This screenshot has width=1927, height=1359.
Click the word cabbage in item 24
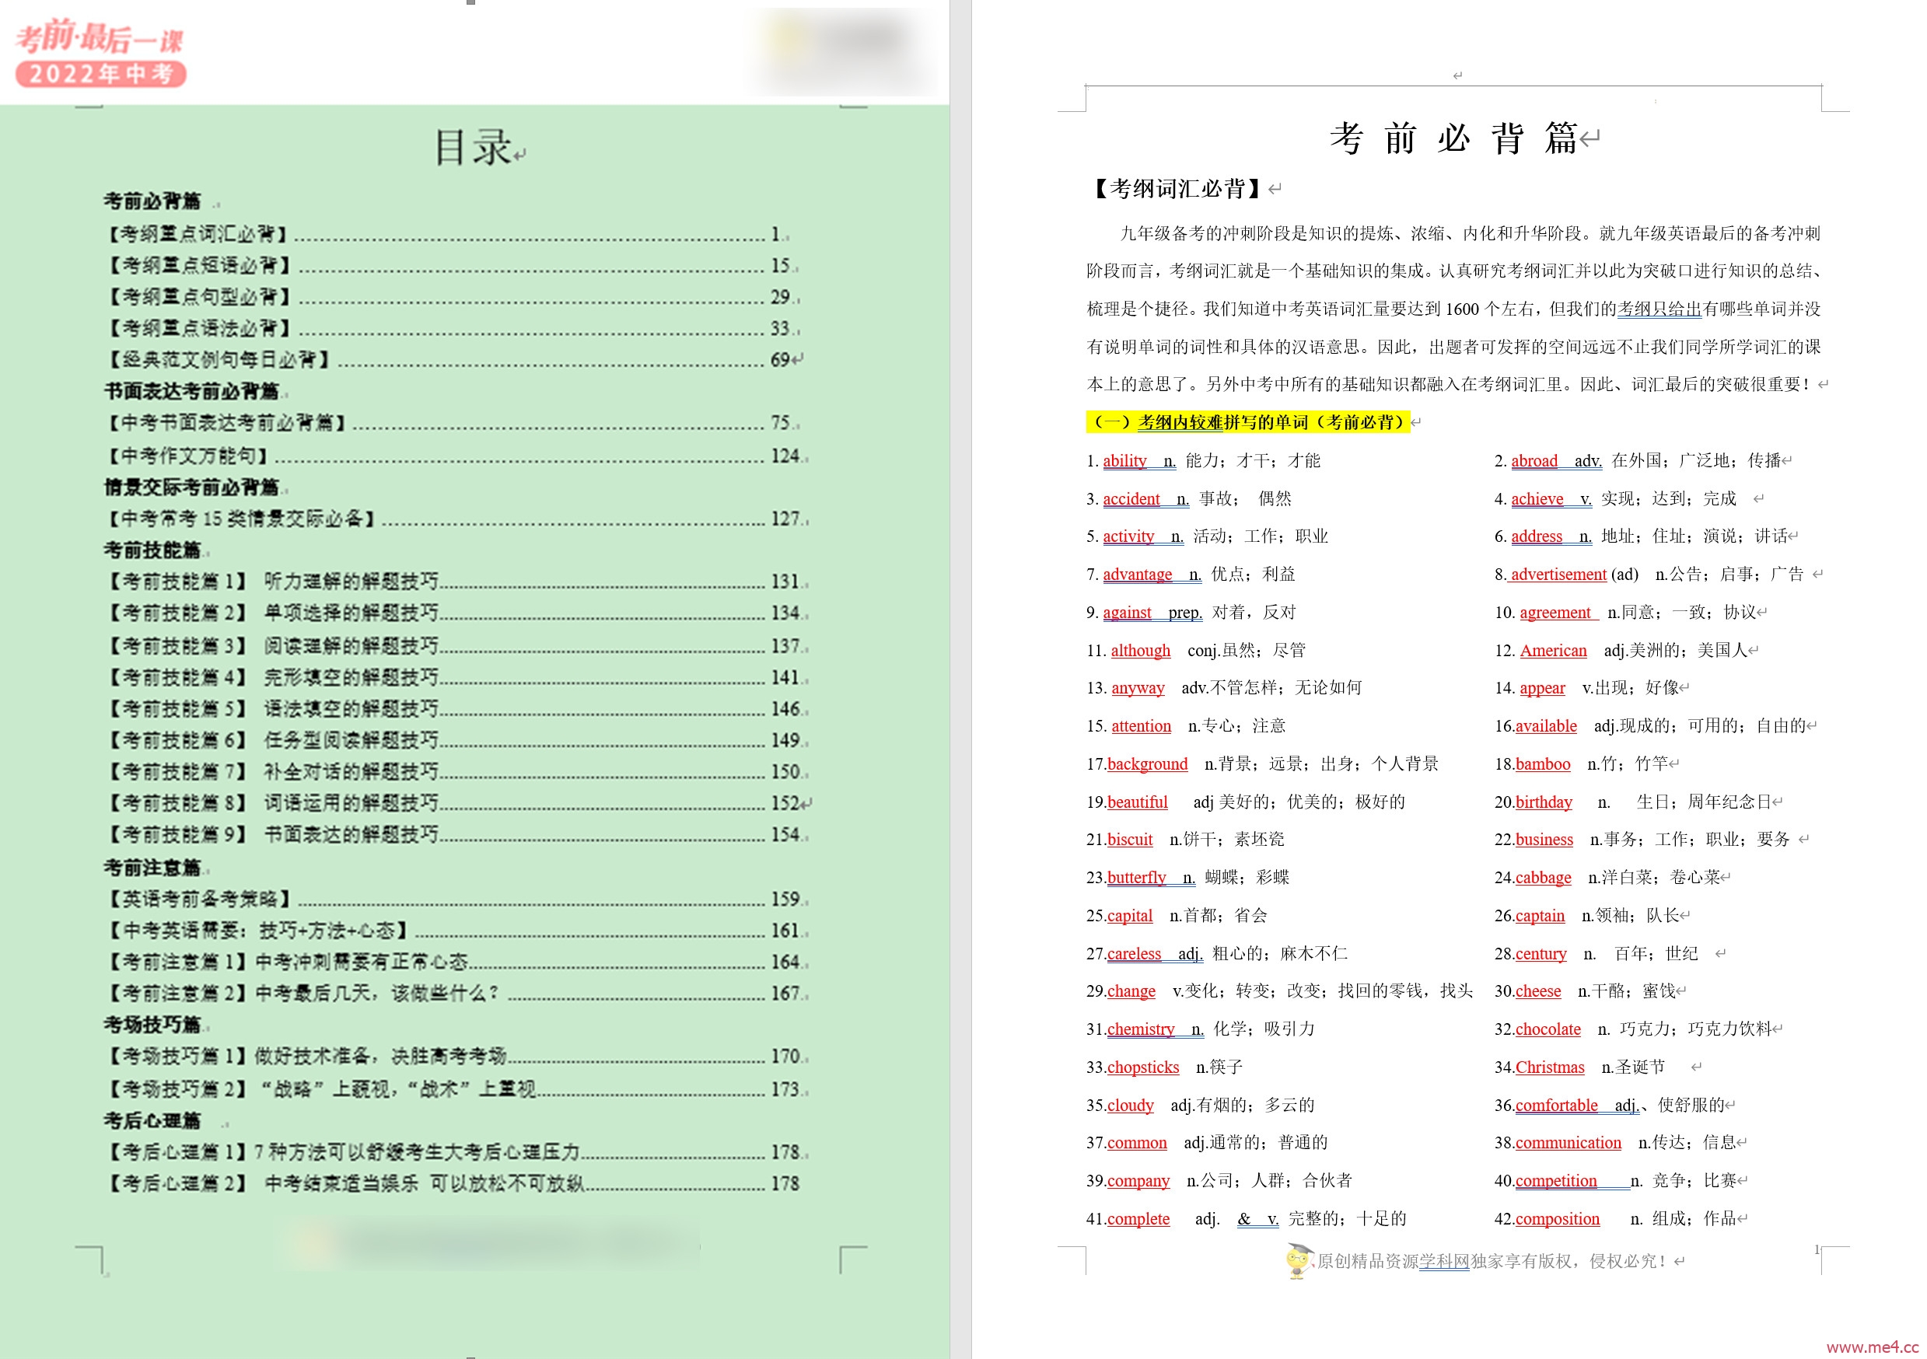pyautogui.click(x=1544, y=878)
